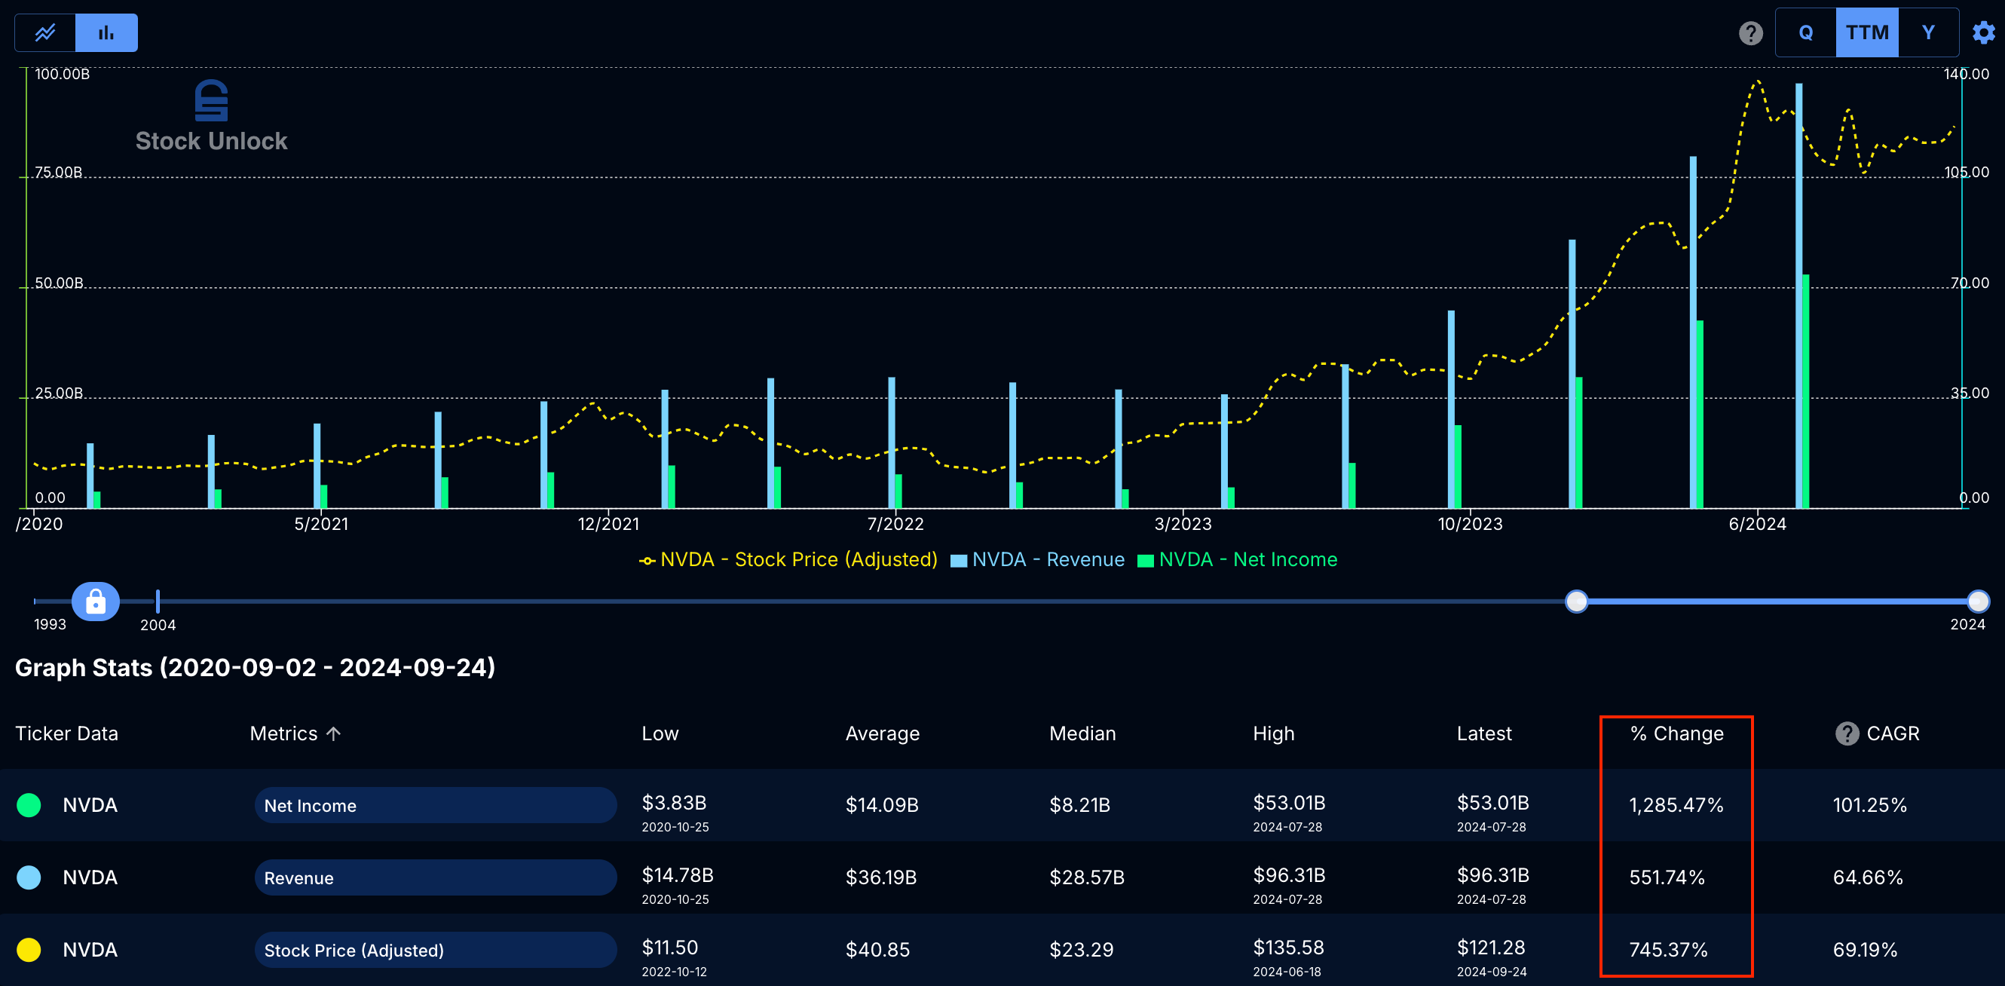This screenshot has height=986, width=2005.
Task: Open the Revenue metric selector
Action: pyautogui.click(x=435, y=878)
